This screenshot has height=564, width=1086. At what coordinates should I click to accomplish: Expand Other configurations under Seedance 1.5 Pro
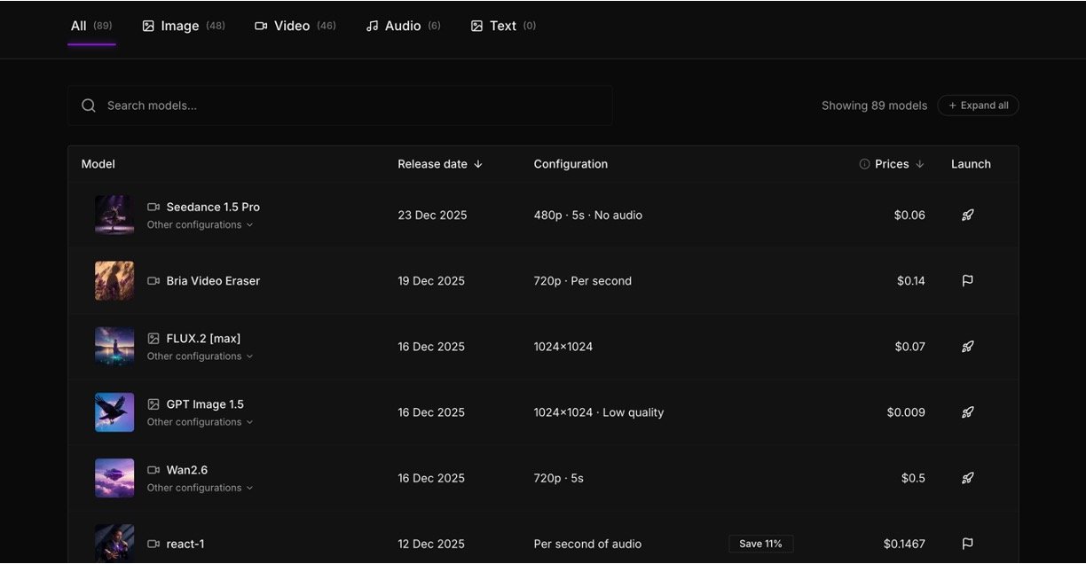coord(200,225)
